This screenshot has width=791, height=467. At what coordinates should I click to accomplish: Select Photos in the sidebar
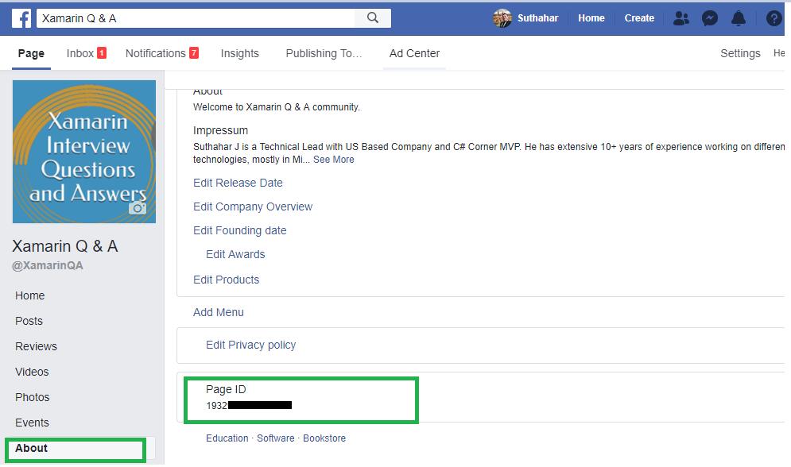[x=33, y=397]
